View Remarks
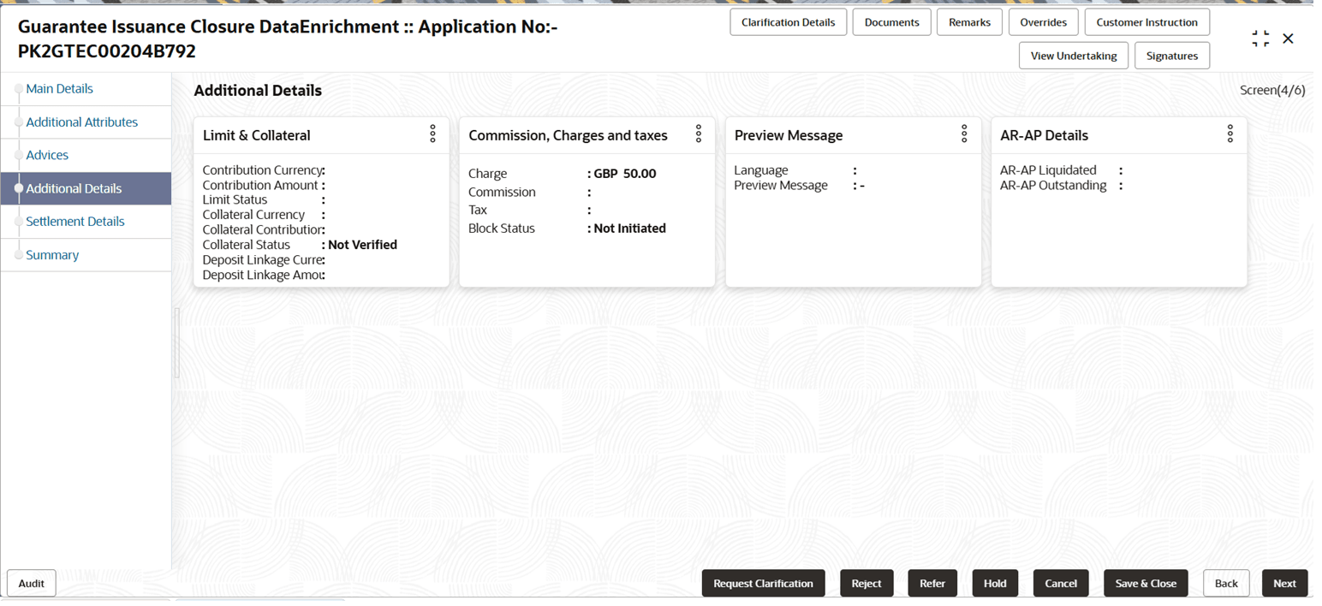 tap(969, 22)
